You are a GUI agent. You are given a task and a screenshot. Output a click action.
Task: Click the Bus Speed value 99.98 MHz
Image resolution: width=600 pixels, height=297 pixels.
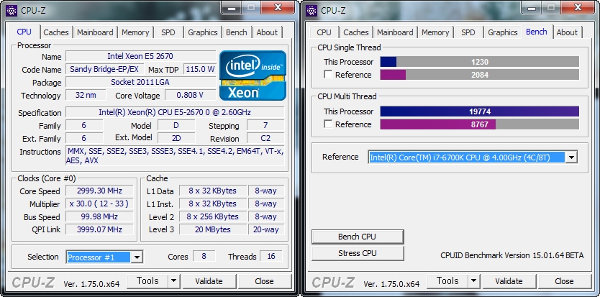click(99, 216)
